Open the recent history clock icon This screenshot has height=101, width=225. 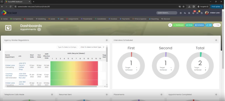coord(202,13)
